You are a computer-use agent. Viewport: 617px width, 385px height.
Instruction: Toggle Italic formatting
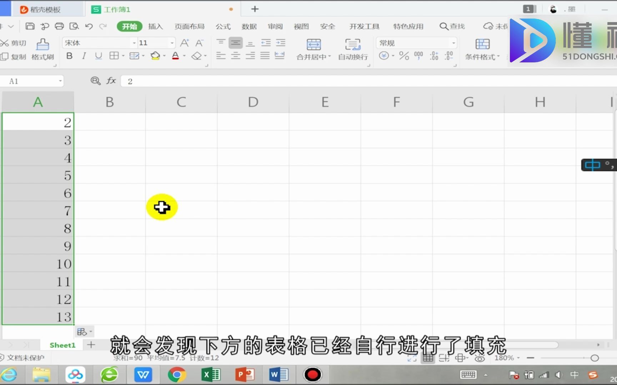[84, 56]
